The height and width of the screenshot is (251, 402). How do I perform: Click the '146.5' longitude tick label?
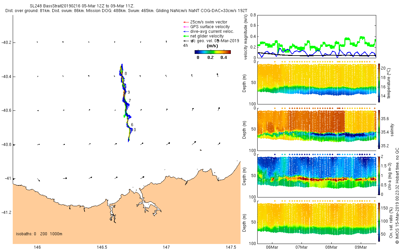point(102,247)
